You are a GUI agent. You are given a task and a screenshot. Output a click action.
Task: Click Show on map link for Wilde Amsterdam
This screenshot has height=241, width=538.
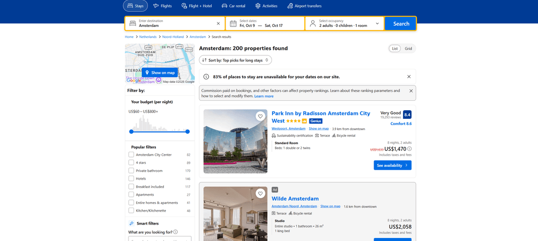coord(330,206)
